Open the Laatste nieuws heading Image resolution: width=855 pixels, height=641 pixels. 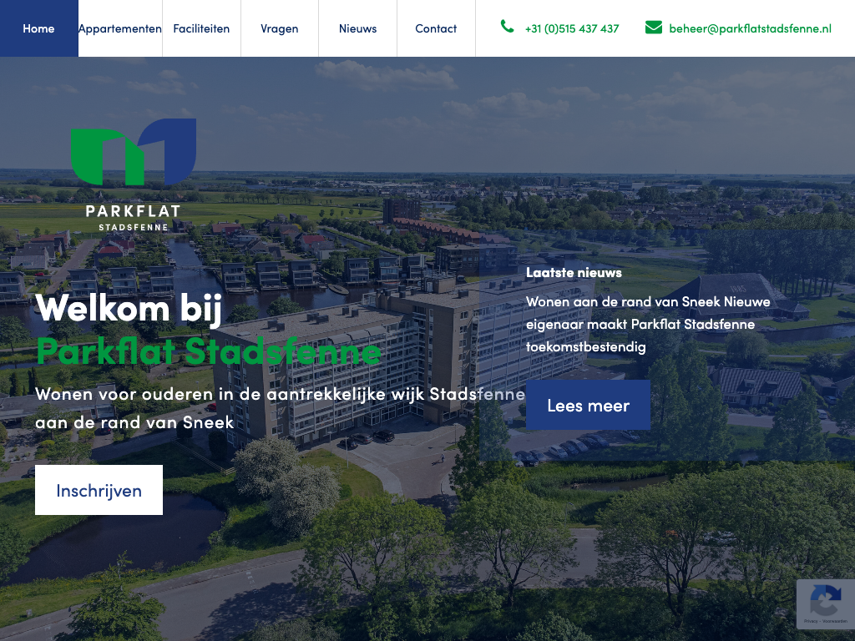click(574, 273)
